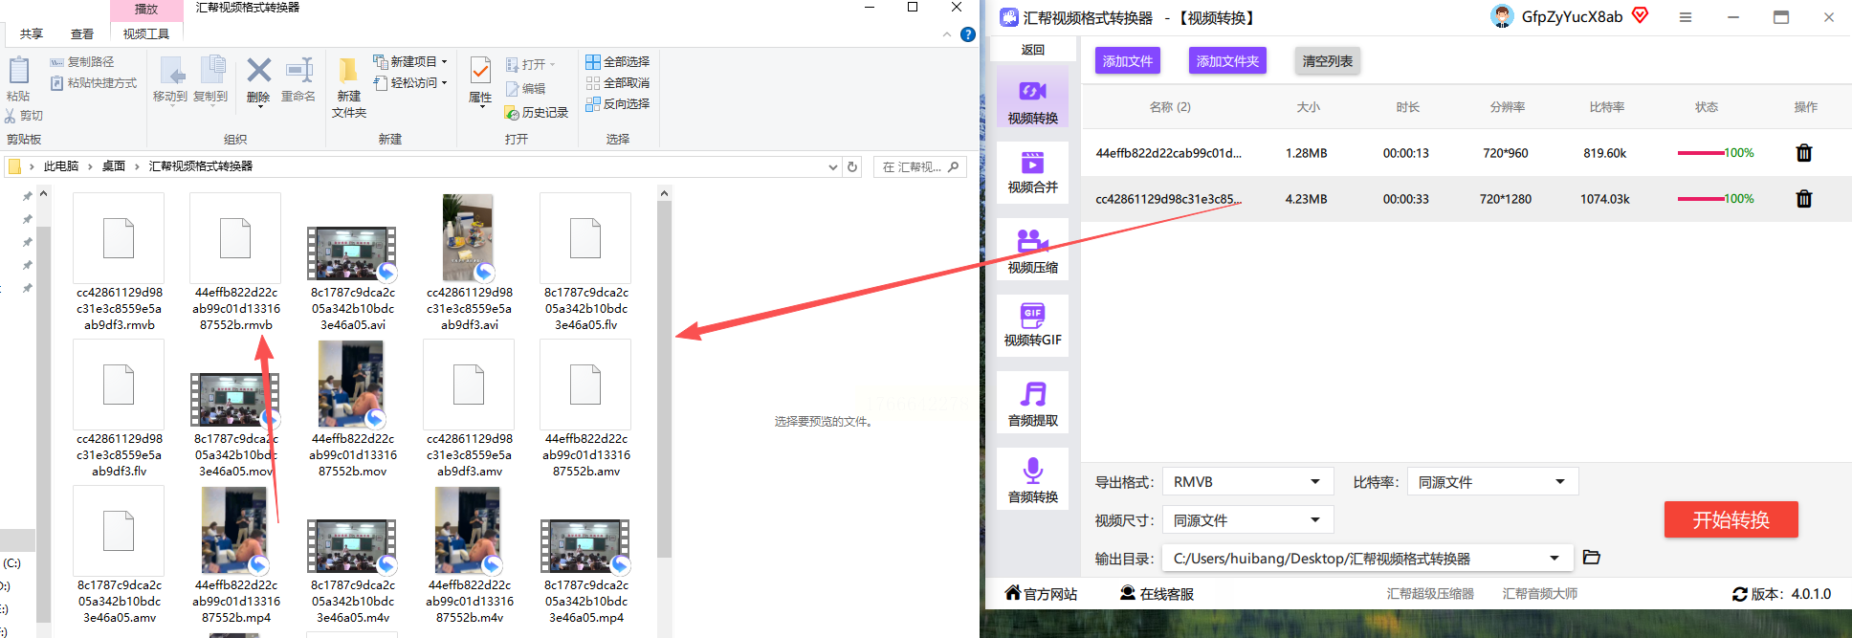Viewport: 1852px width, 638px height.
Task: Switch to the 查看 ribbon tab
Action: click(x=82, y=33)
